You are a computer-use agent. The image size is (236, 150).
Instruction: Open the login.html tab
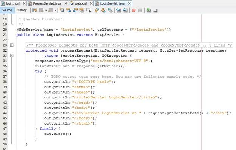(x=12, y=3)
